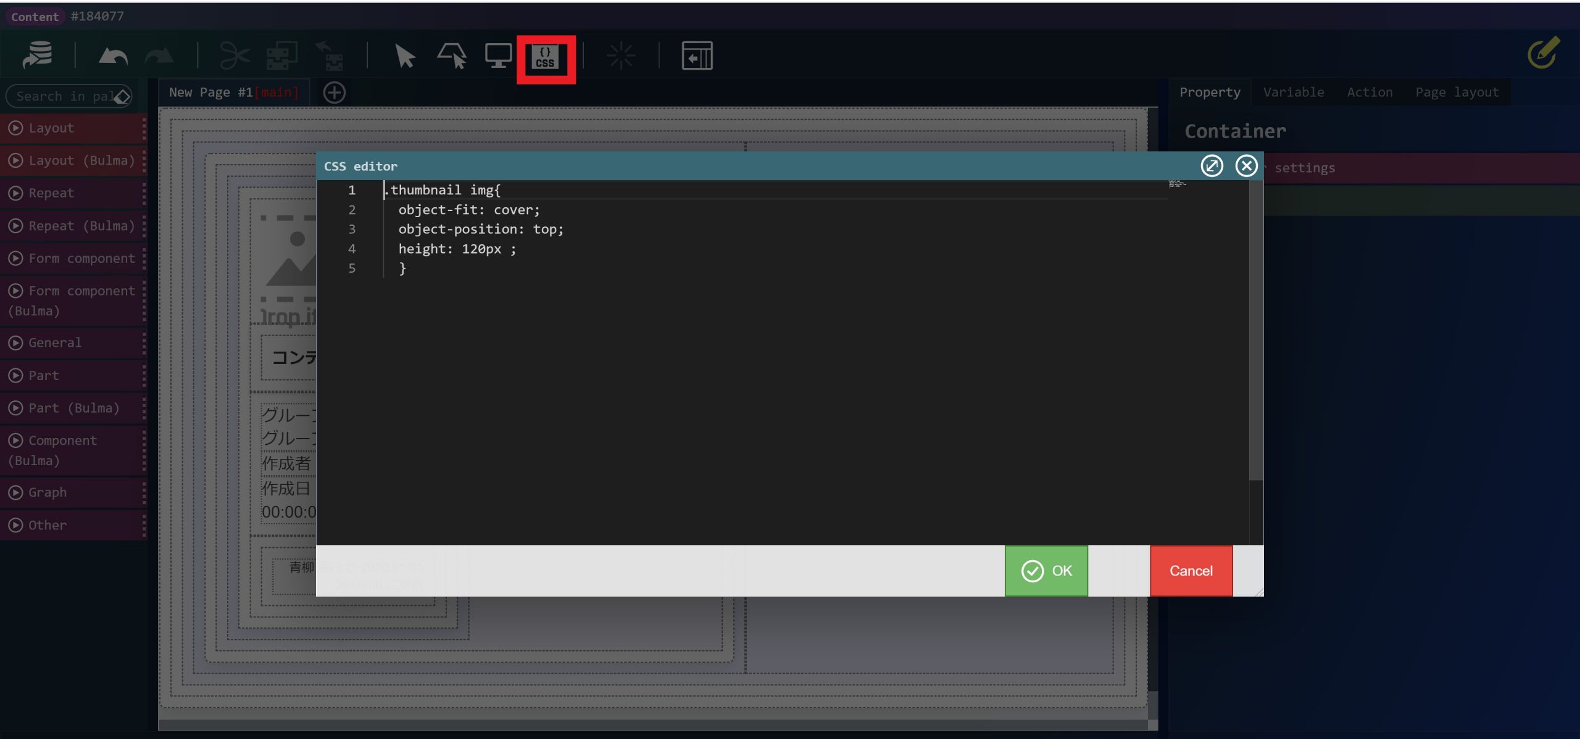Open the Page layout tab

point(1457,93)
